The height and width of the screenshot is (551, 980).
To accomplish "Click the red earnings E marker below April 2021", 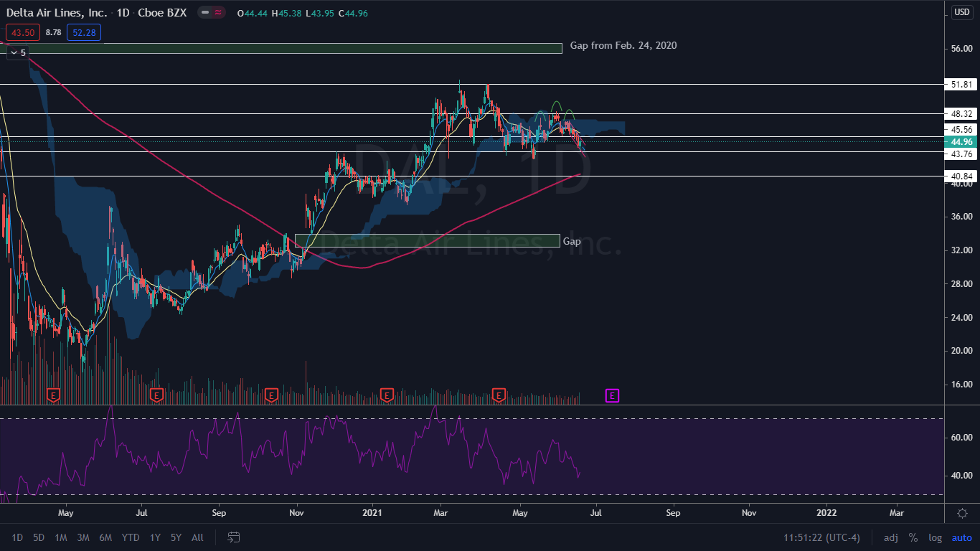I will tap(499, 395).
